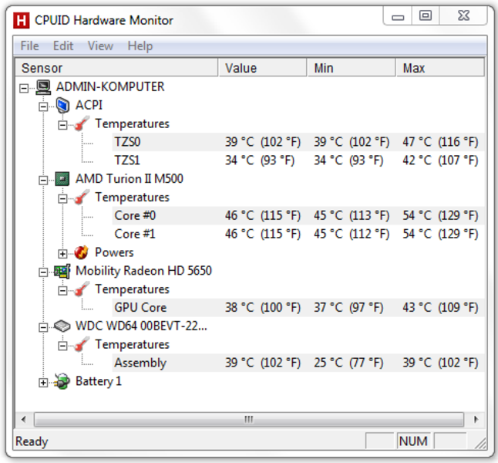This screenshot has height=463, width=498.
Task: Collapse the ACPI node
Action: tap(43, 106)
